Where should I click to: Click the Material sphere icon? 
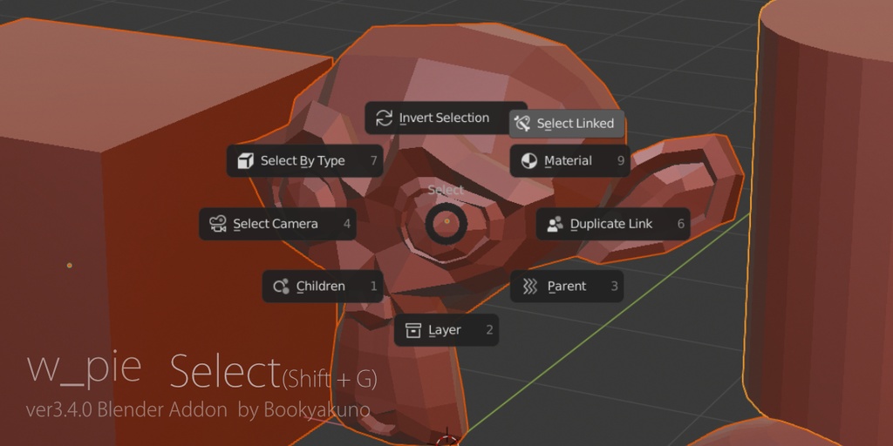tap(529, 161)
